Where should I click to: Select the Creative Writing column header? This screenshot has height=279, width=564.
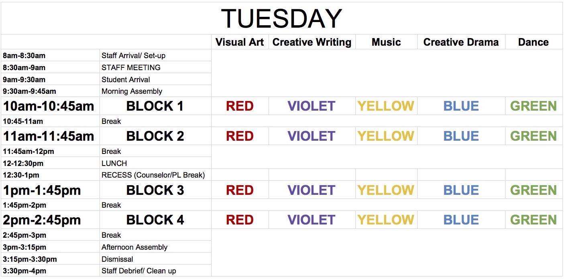tap(312, 42)
